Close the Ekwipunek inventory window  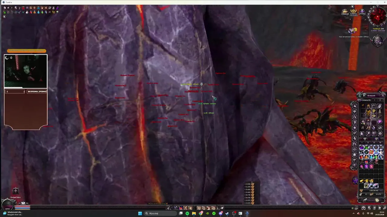(x=383, y=95)
